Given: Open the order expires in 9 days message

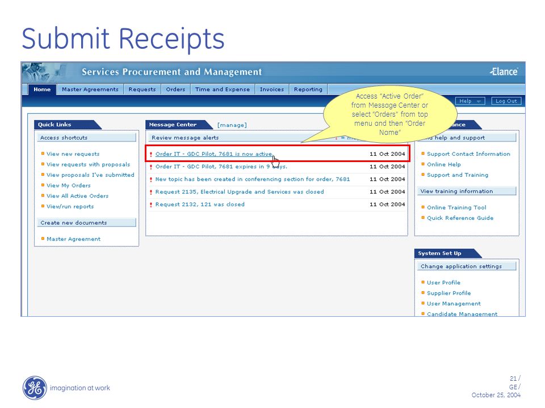Looking at the screenshot, I should 221,167.
